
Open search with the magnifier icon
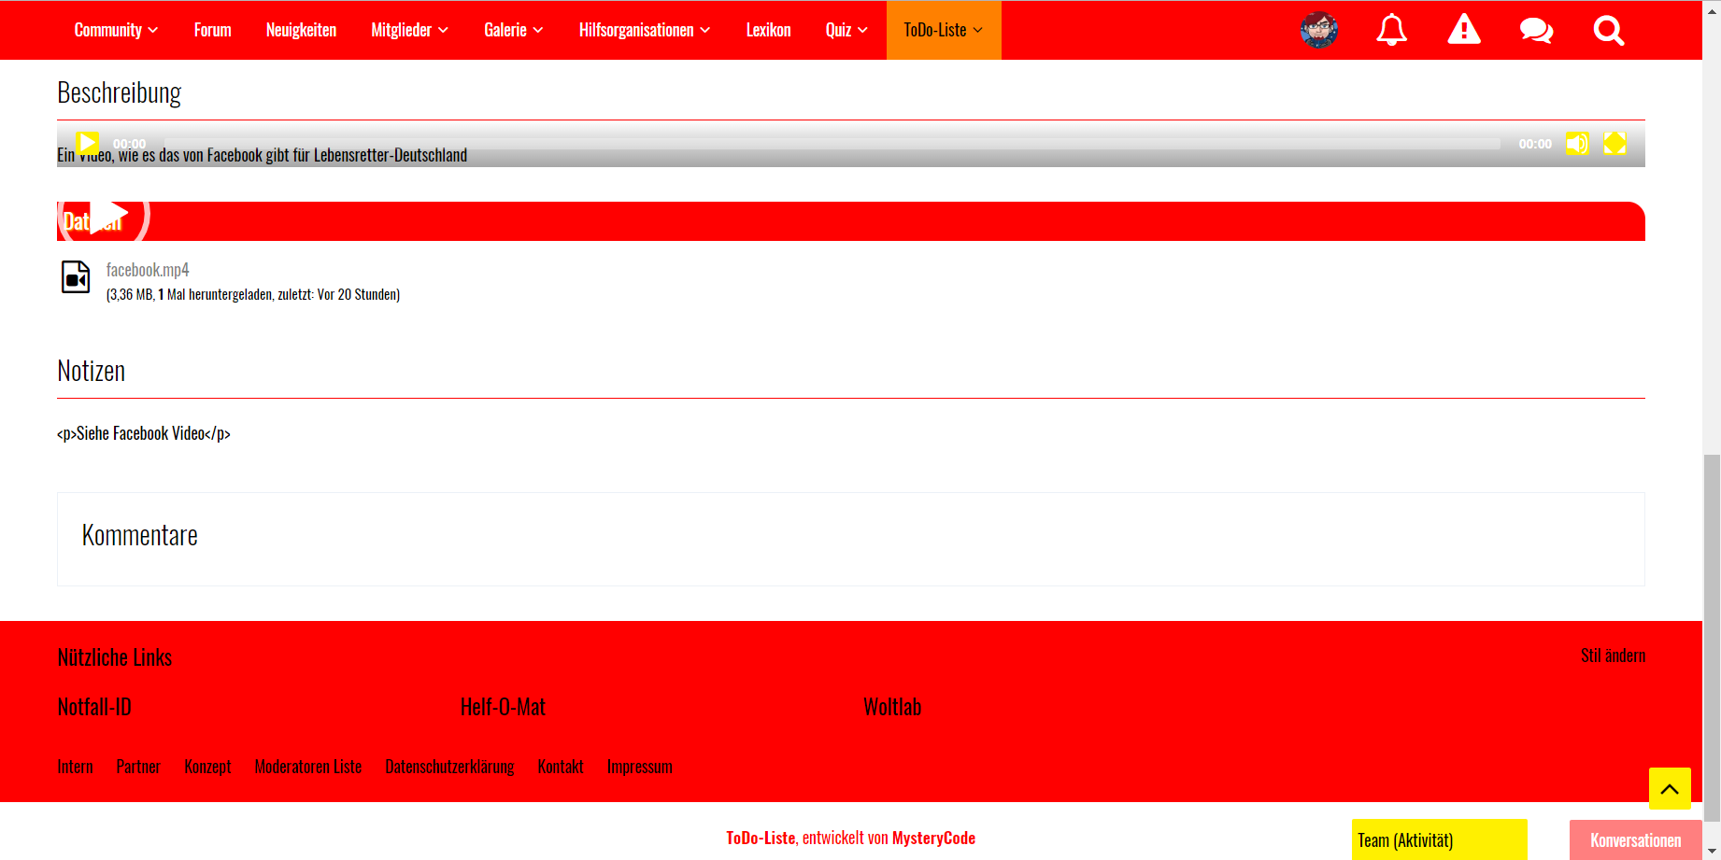(x=1608, y=30)
